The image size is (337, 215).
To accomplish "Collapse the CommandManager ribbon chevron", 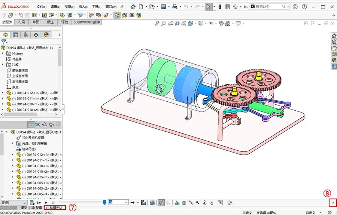I will point(334,15).
